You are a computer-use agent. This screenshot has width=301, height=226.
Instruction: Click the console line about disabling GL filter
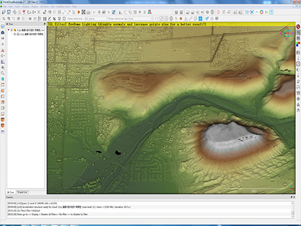pos(48,215)
